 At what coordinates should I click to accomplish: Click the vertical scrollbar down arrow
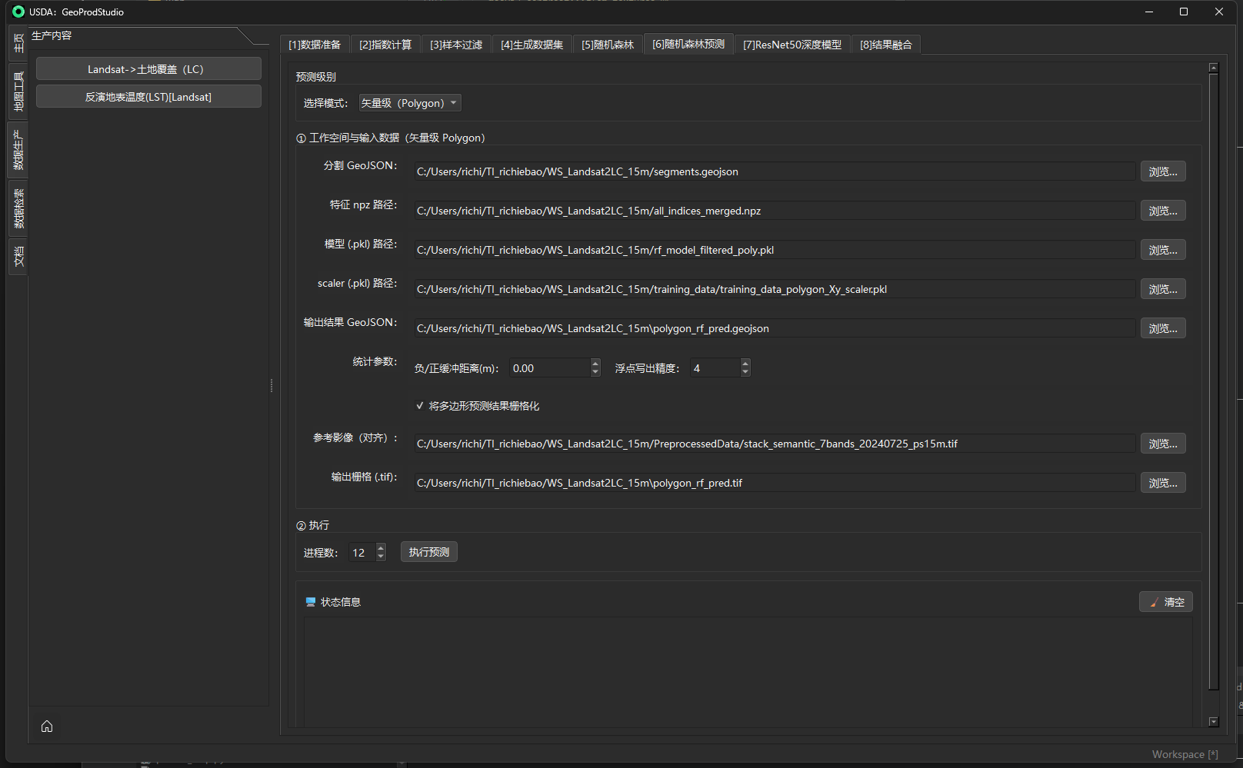point(1213,721)
